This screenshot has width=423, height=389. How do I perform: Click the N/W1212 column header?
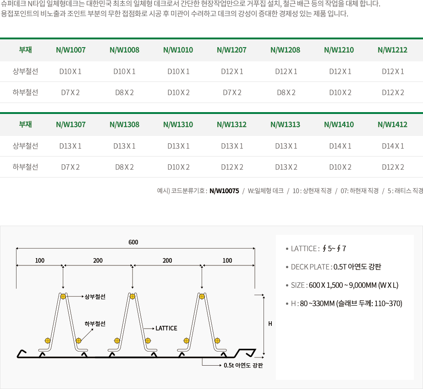pyautogui.click(x=392, y=50)
